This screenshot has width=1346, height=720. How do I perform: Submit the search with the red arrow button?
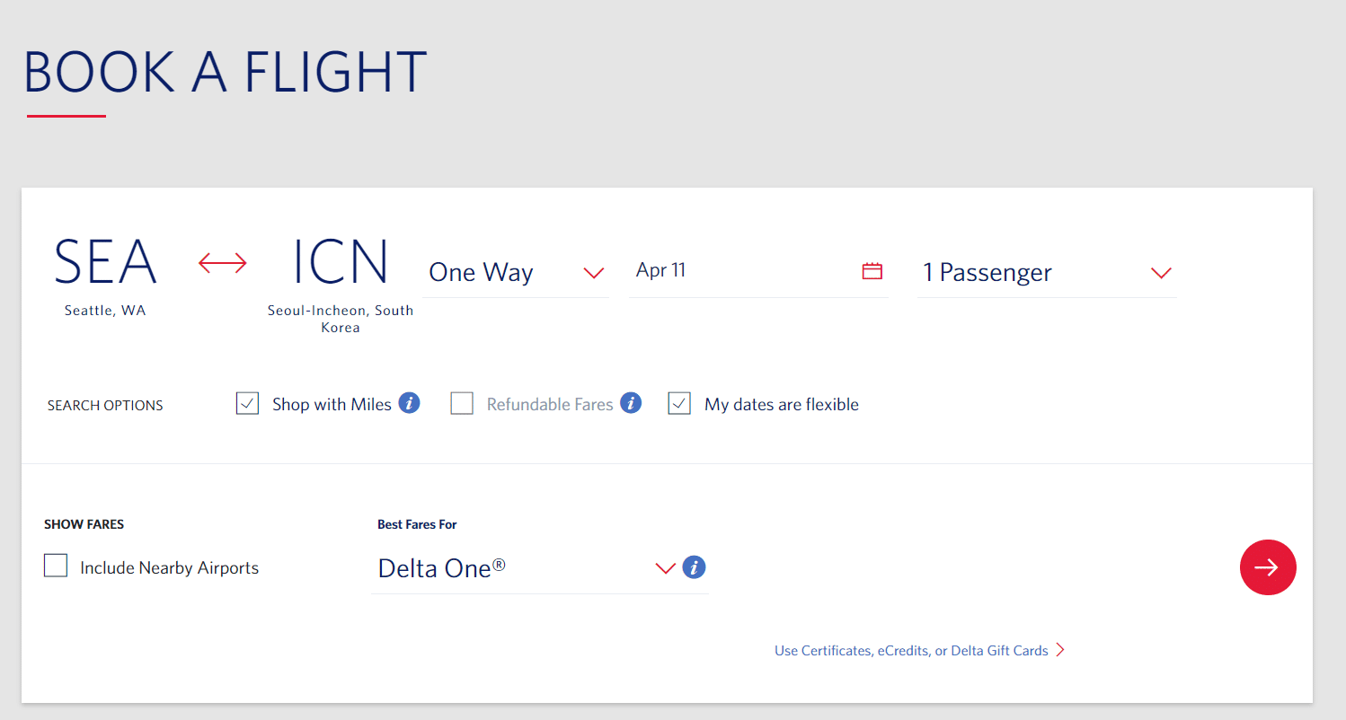[x=1267, y=567]
